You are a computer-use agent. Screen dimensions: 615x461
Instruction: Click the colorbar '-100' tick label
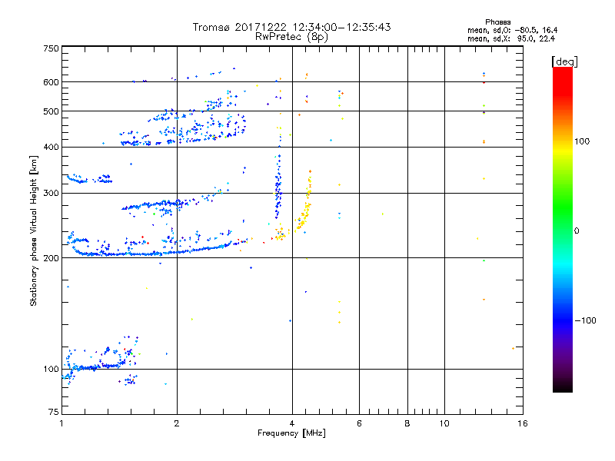tap(585, 320)
